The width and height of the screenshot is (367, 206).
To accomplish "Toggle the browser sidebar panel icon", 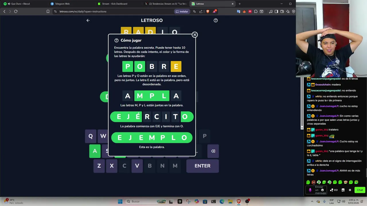I will (276, 11).
